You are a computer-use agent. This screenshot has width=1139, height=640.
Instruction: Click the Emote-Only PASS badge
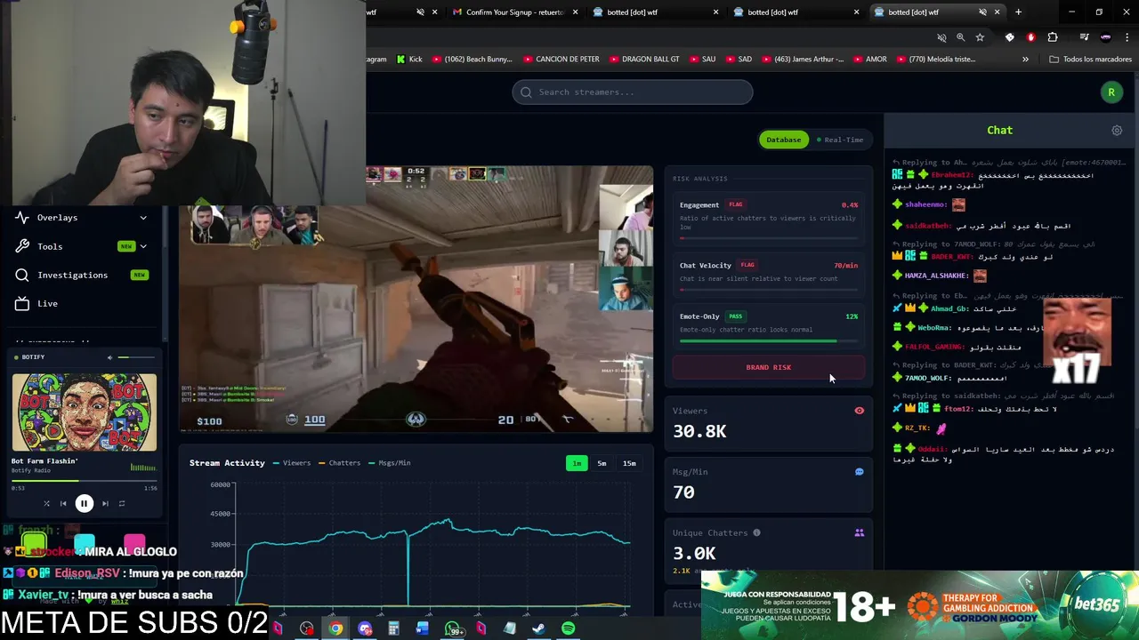click(735, 316)
